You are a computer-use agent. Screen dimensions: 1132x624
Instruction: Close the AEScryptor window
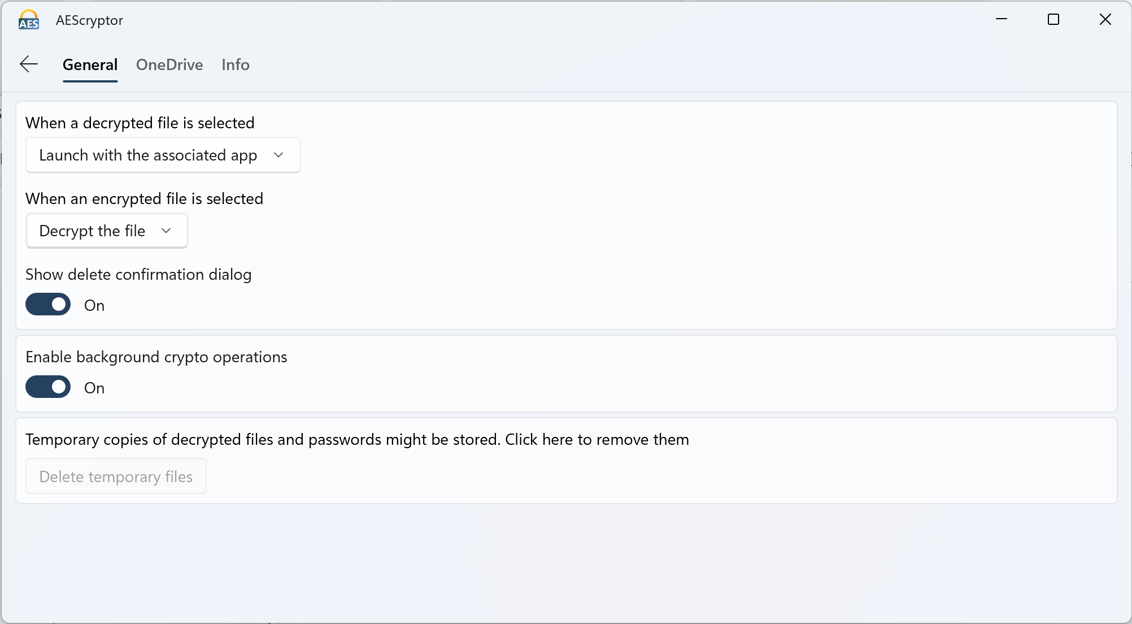point(1105,19)
